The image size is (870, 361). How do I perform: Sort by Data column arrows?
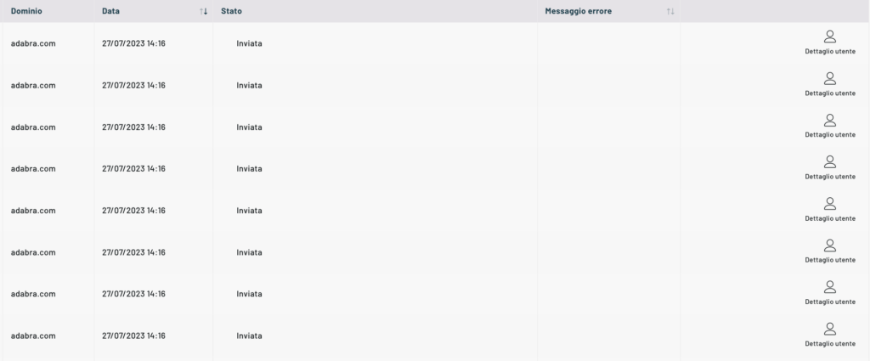(x=204, y=11)
